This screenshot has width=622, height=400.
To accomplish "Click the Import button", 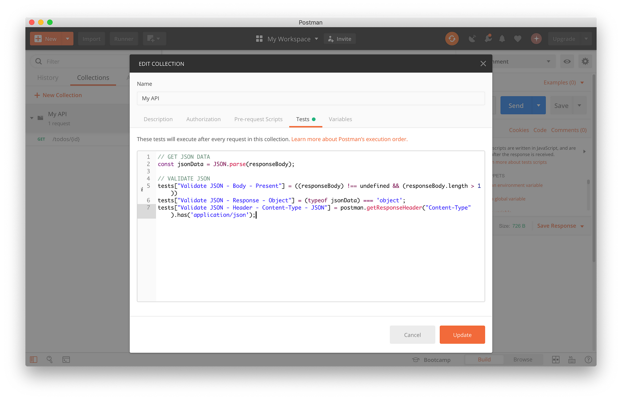I will 91,39.
